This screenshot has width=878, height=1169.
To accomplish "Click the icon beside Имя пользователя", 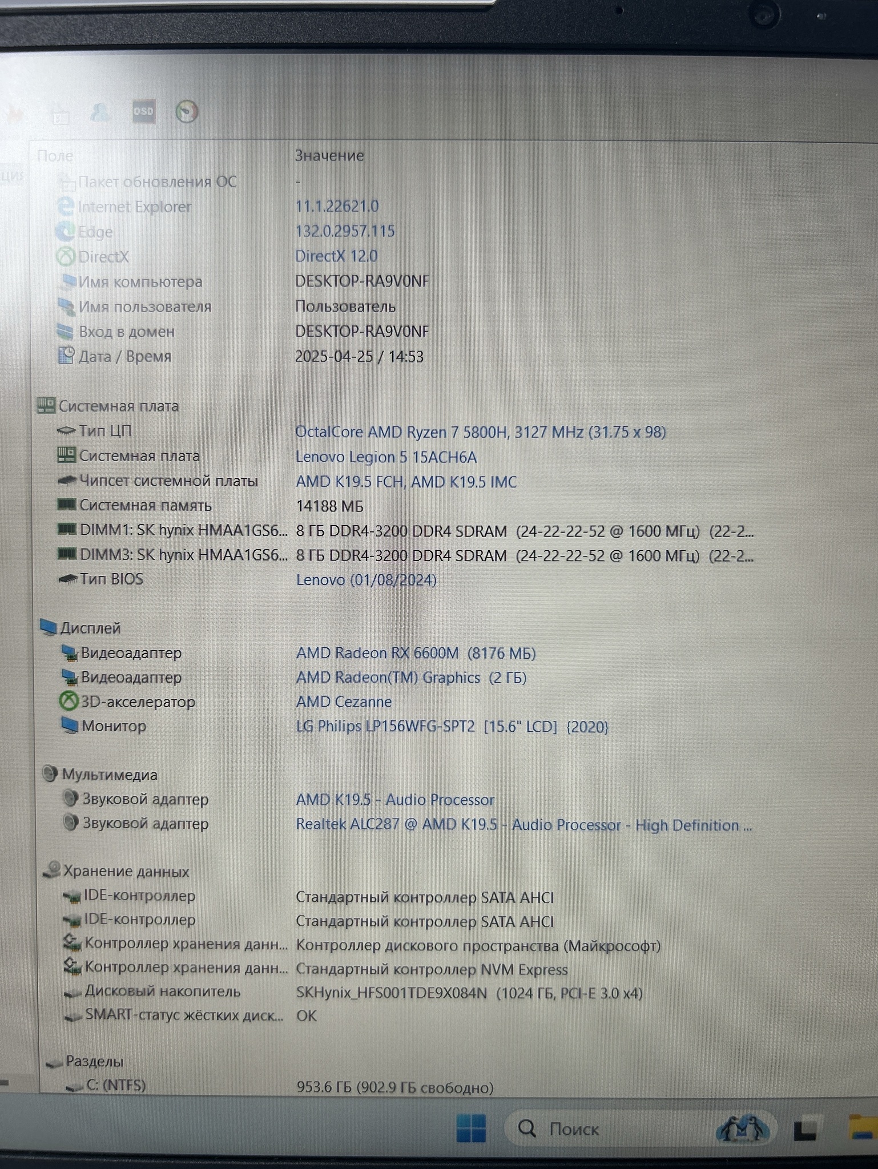I will point(66,307).
